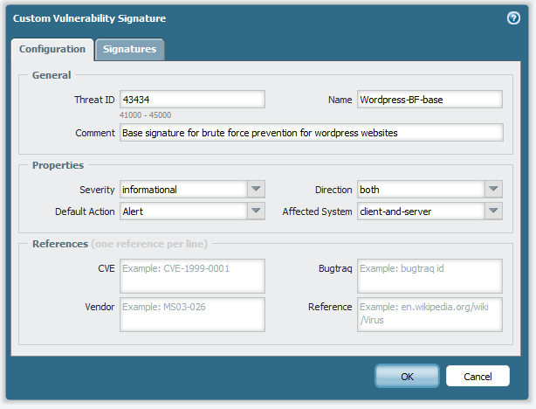Switch to the Signatures tab
The height and width of the screenshot is (409, 536).
(x=129, y=50)
